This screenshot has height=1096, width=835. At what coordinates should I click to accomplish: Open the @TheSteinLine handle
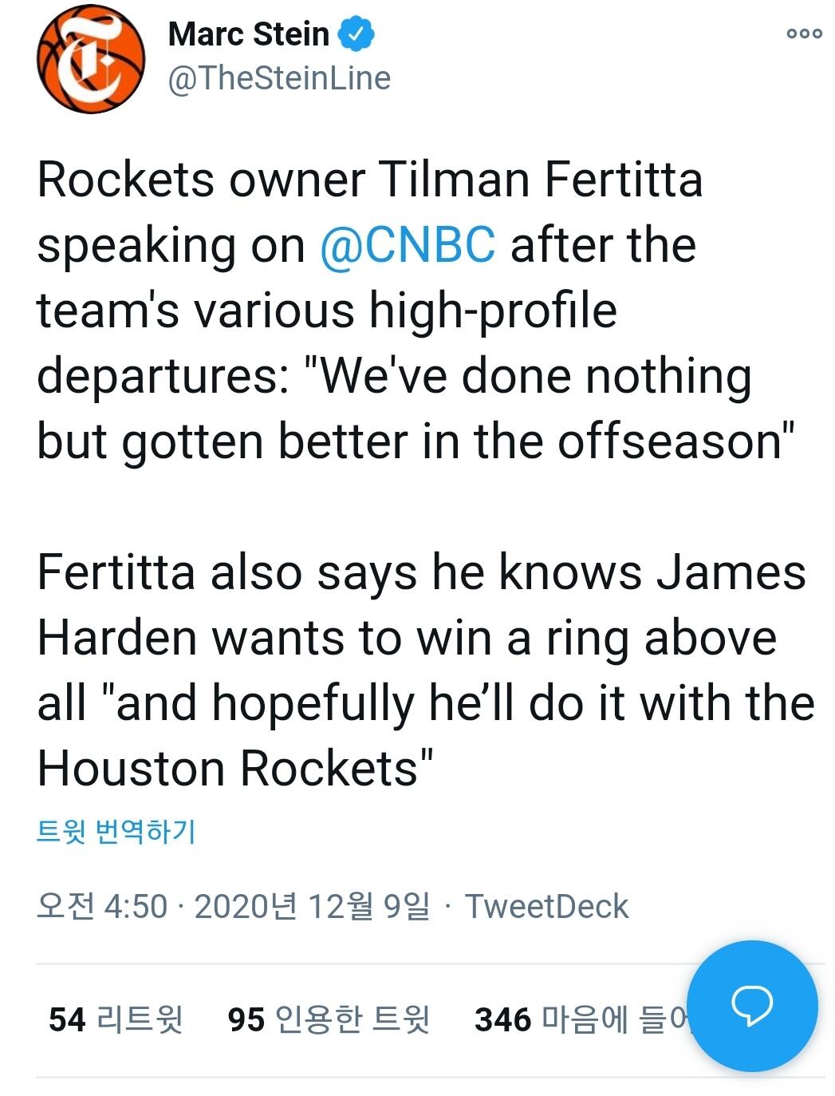point(279,78)
